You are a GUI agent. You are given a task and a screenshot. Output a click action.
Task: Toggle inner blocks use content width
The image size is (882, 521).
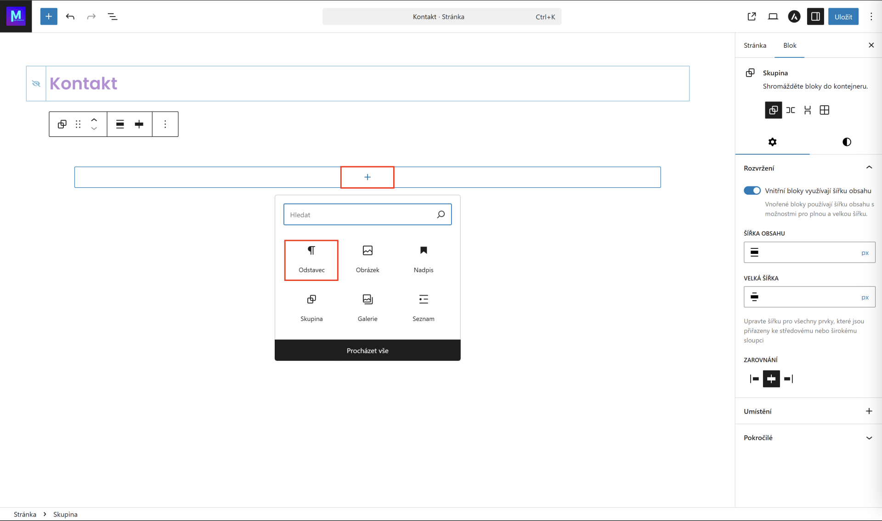[752, 190]
